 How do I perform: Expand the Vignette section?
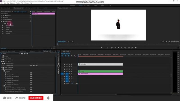[3, 33]
